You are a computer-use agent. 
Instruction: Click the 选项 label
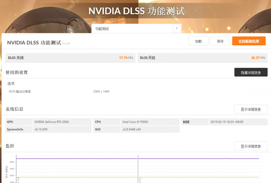point(11,84)
